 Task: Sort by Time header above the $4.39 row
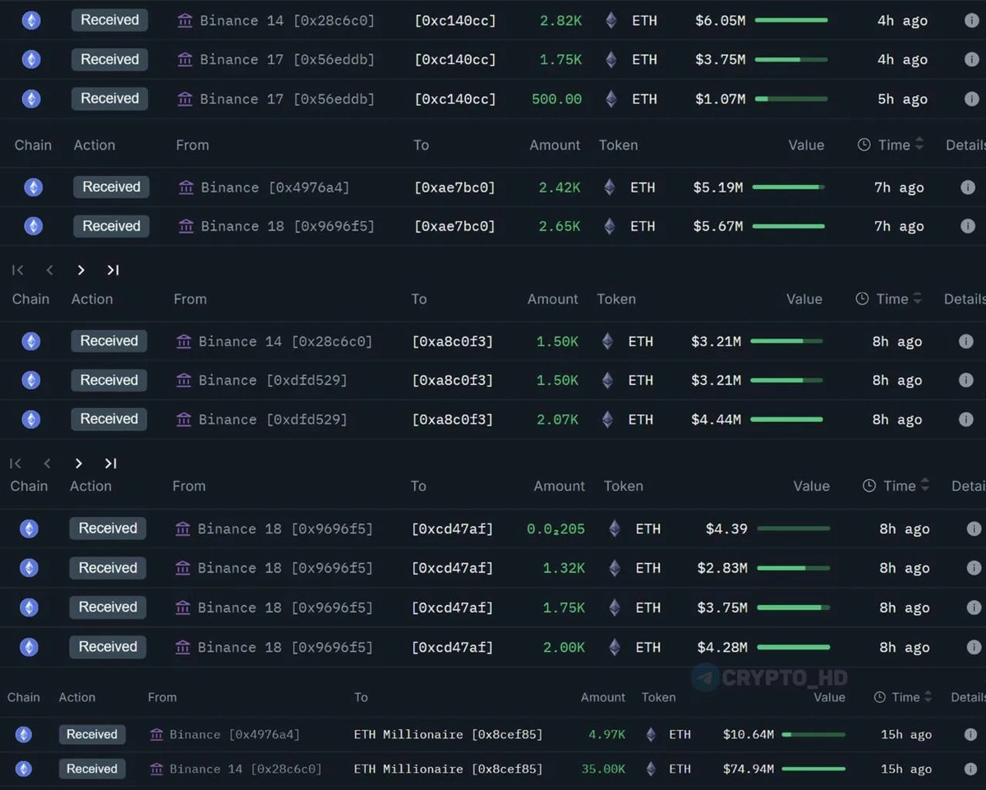(x=896, y=486)
